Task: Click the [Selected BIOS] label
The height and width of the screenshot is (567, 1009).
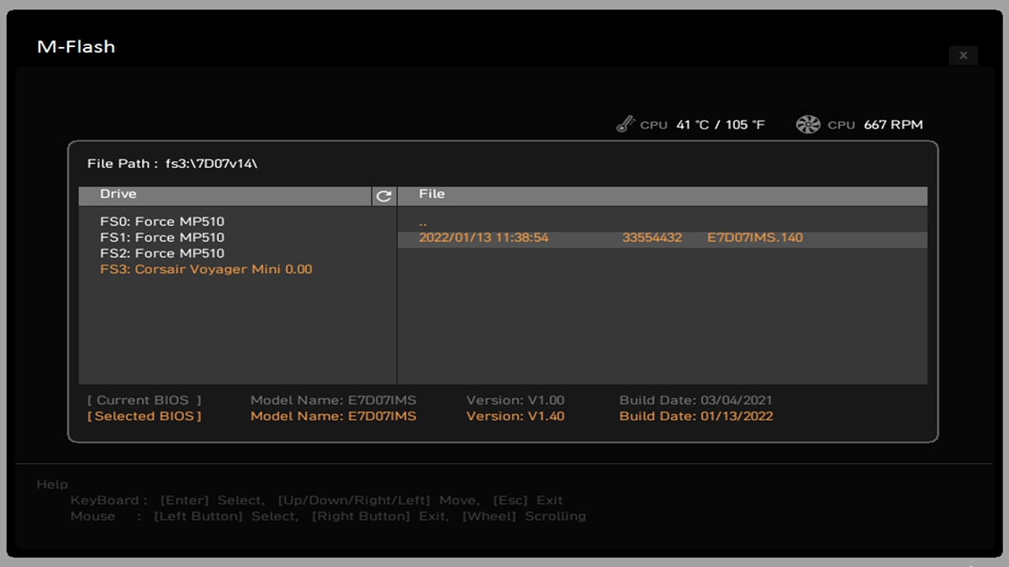Action: (x=145, y=417)
